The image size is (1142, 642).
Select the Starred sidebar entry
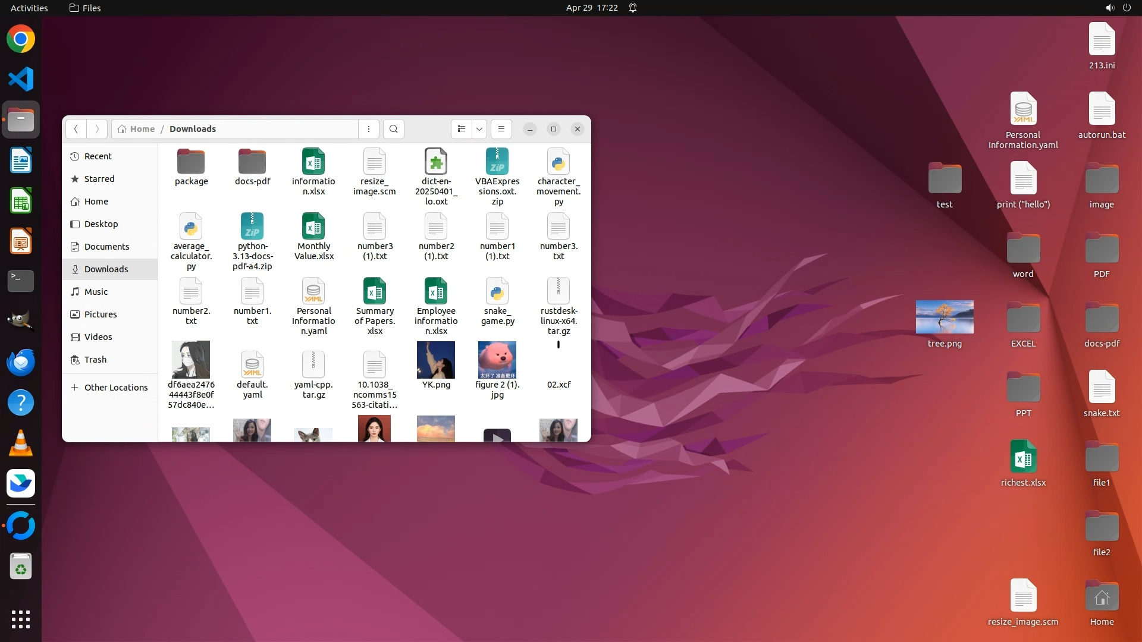(99, 179)
